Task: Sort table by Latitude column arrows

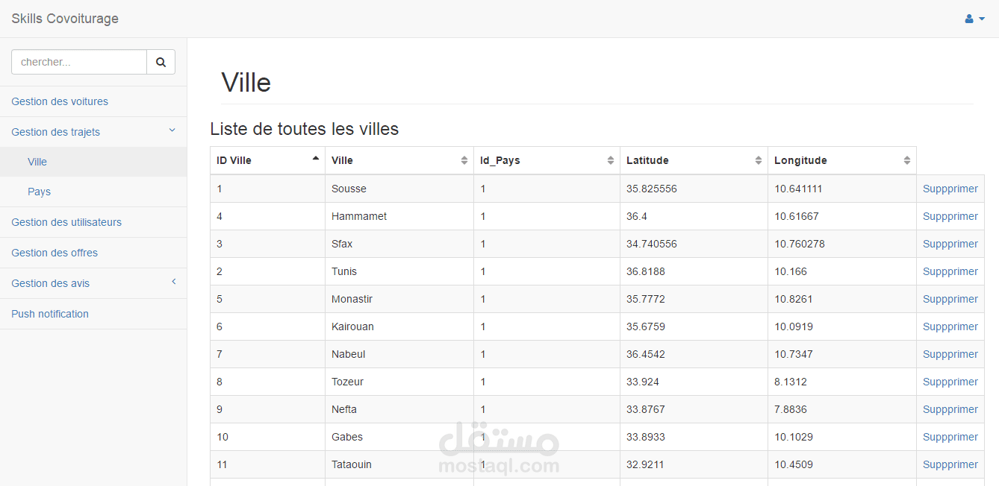Action: click(759, 160)
